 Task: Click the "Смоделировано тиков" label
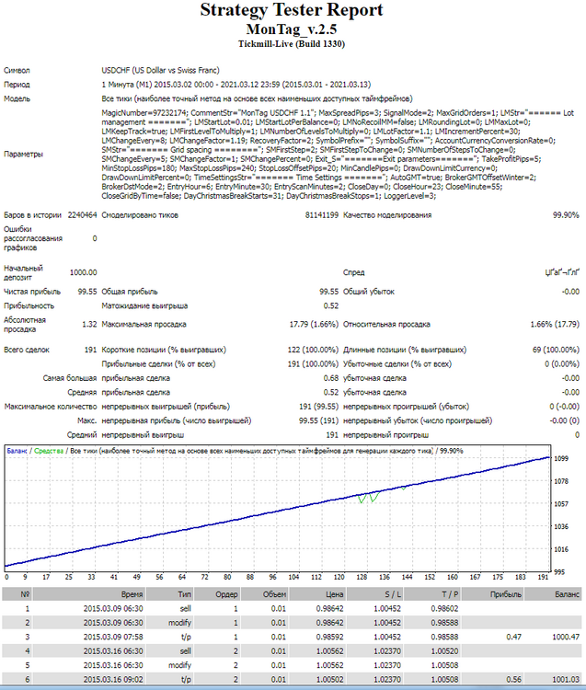pyautogui.click(x=140, y=215)
